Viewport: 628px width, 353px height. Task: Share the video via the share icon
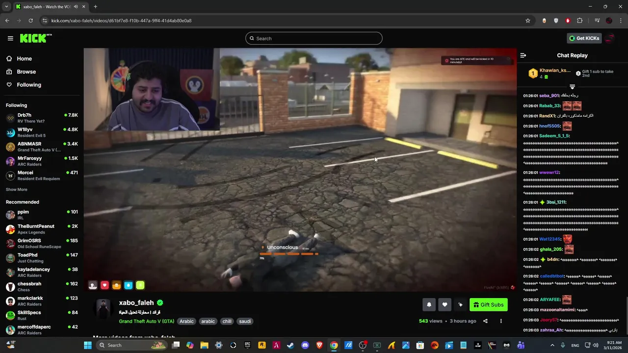pos(485,321)
